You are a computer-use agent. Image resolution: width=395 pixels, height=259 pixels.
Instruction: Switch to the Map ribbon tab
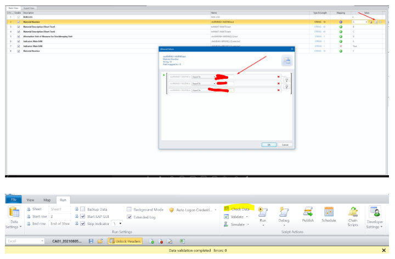point(47,200)
